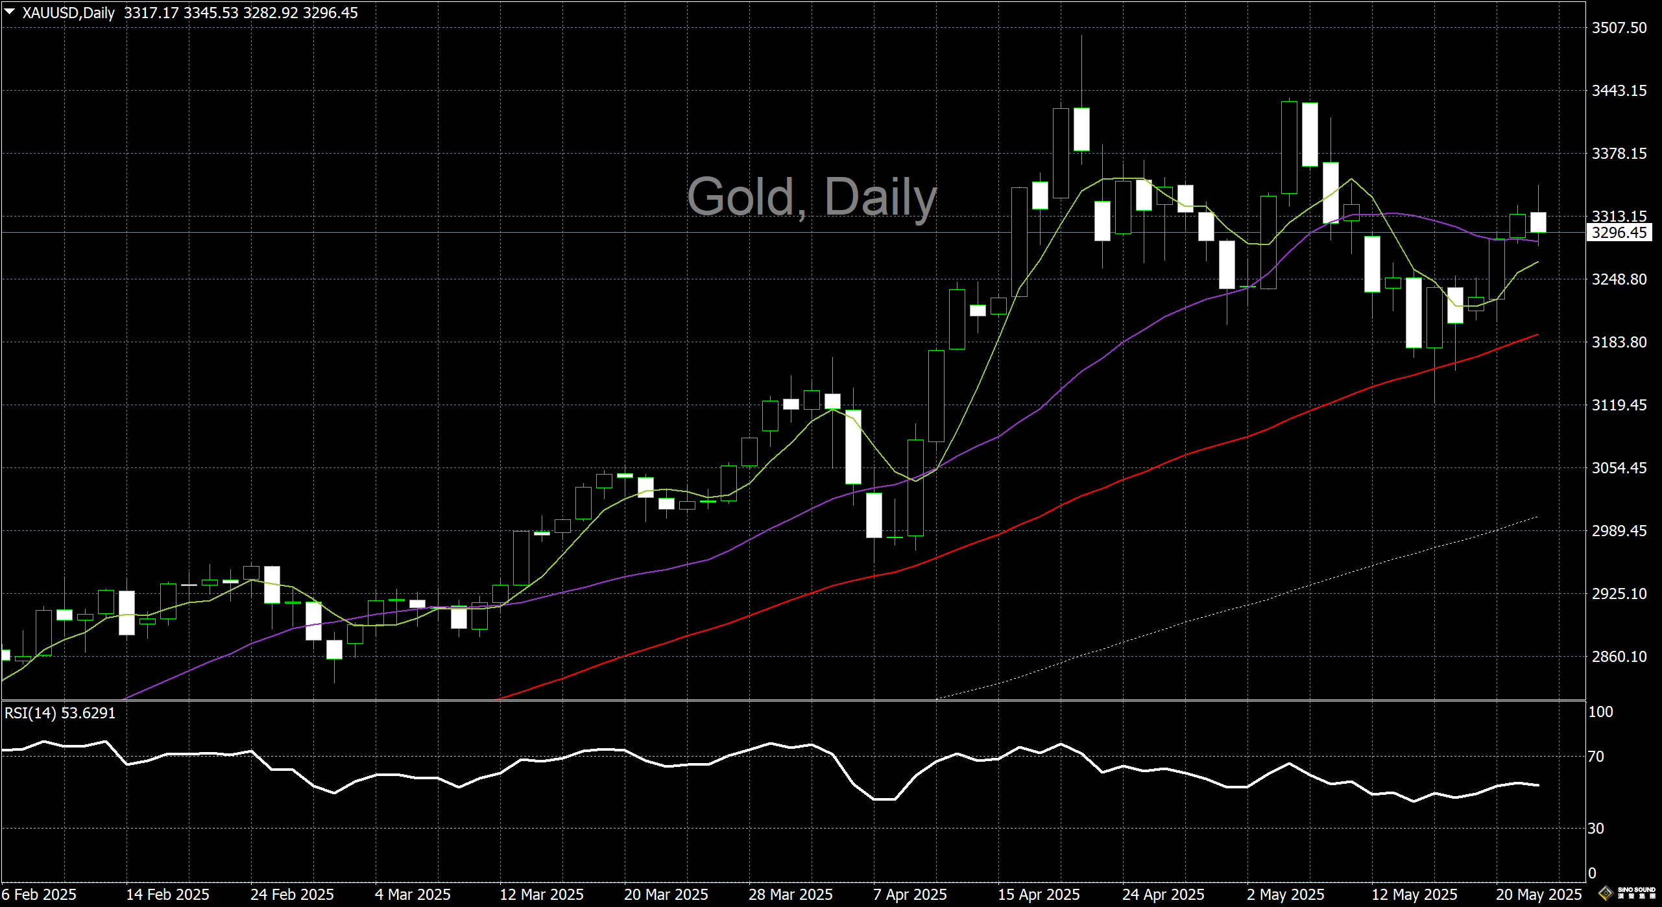Click the 2860.10 price axis label
1662x907 pixels.
click(x=1619, y=657)
